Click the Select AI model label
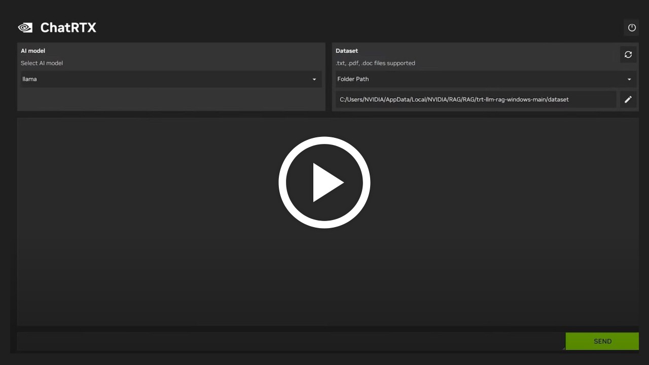The width and height of the screenshot is (649, 365). coord(42,63)
